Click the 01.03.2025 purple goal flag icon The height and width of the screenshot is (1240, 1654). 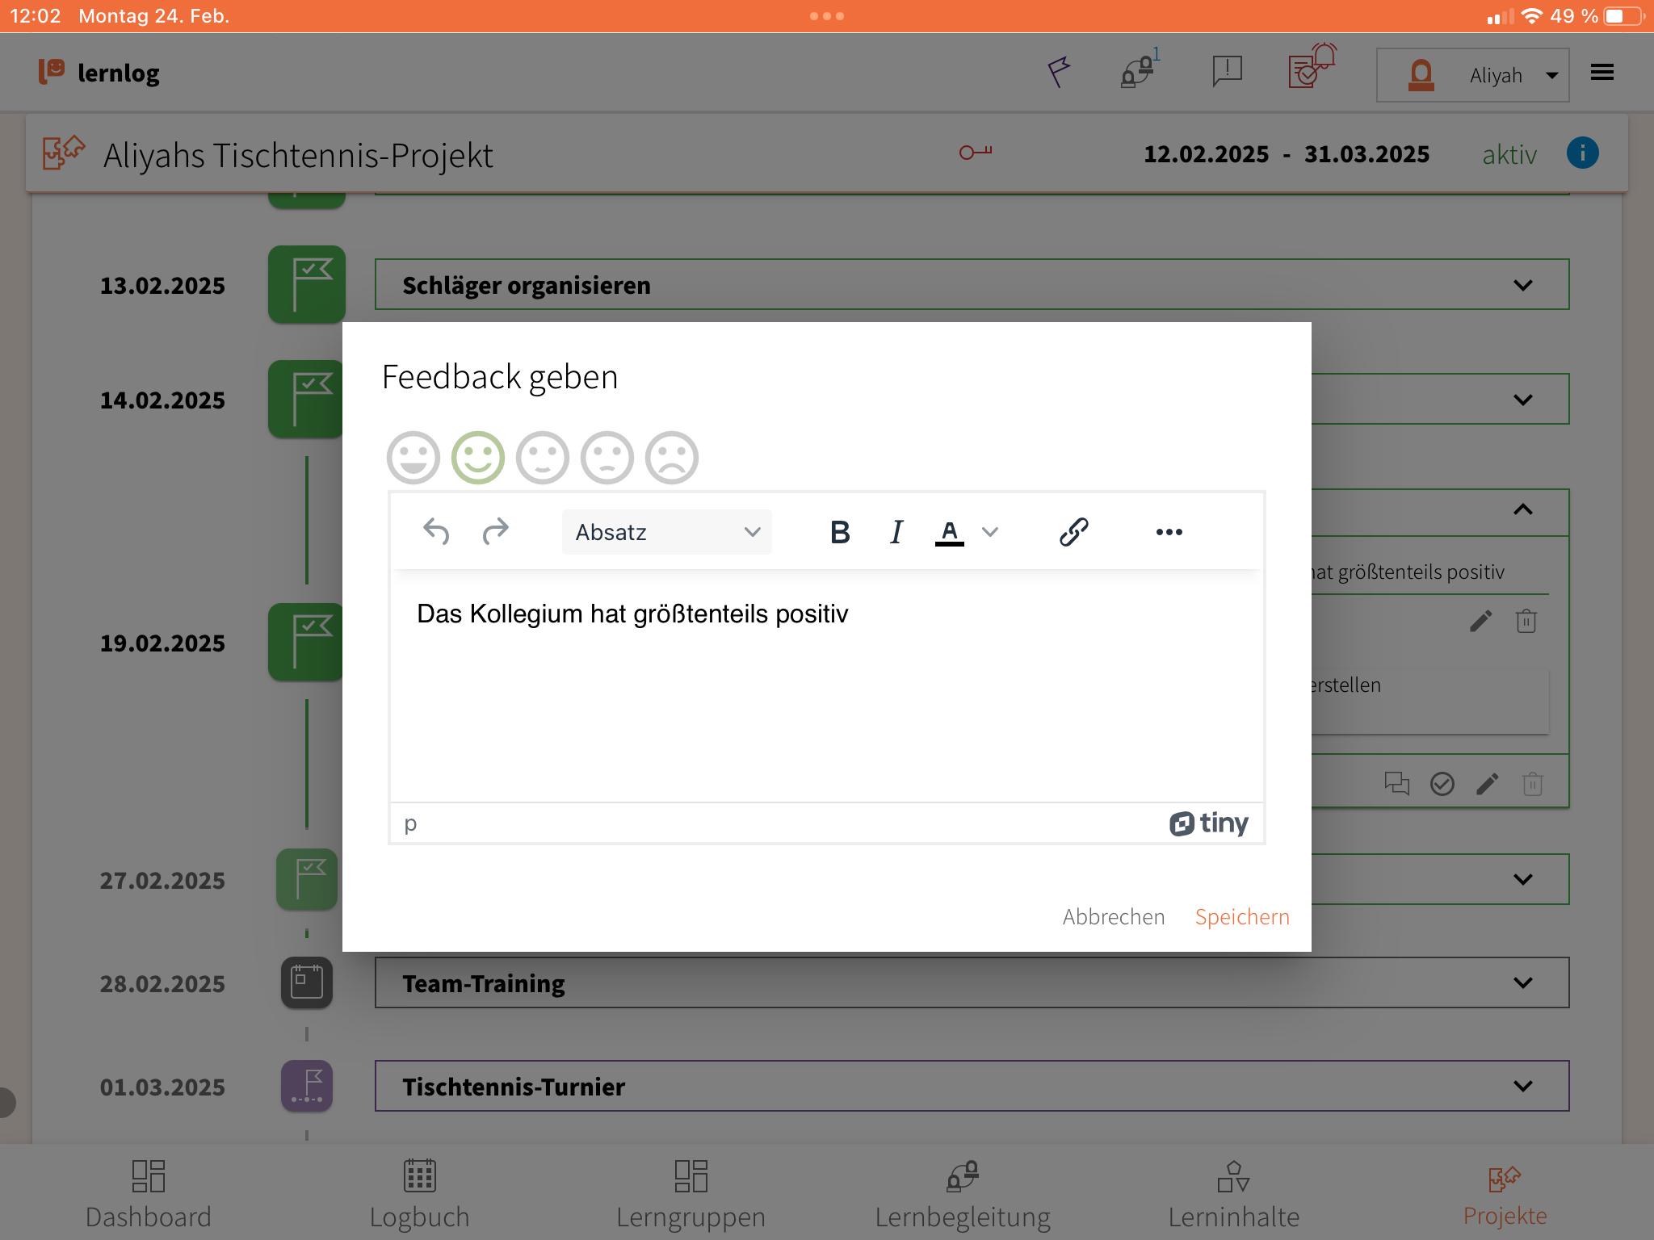307,1086
